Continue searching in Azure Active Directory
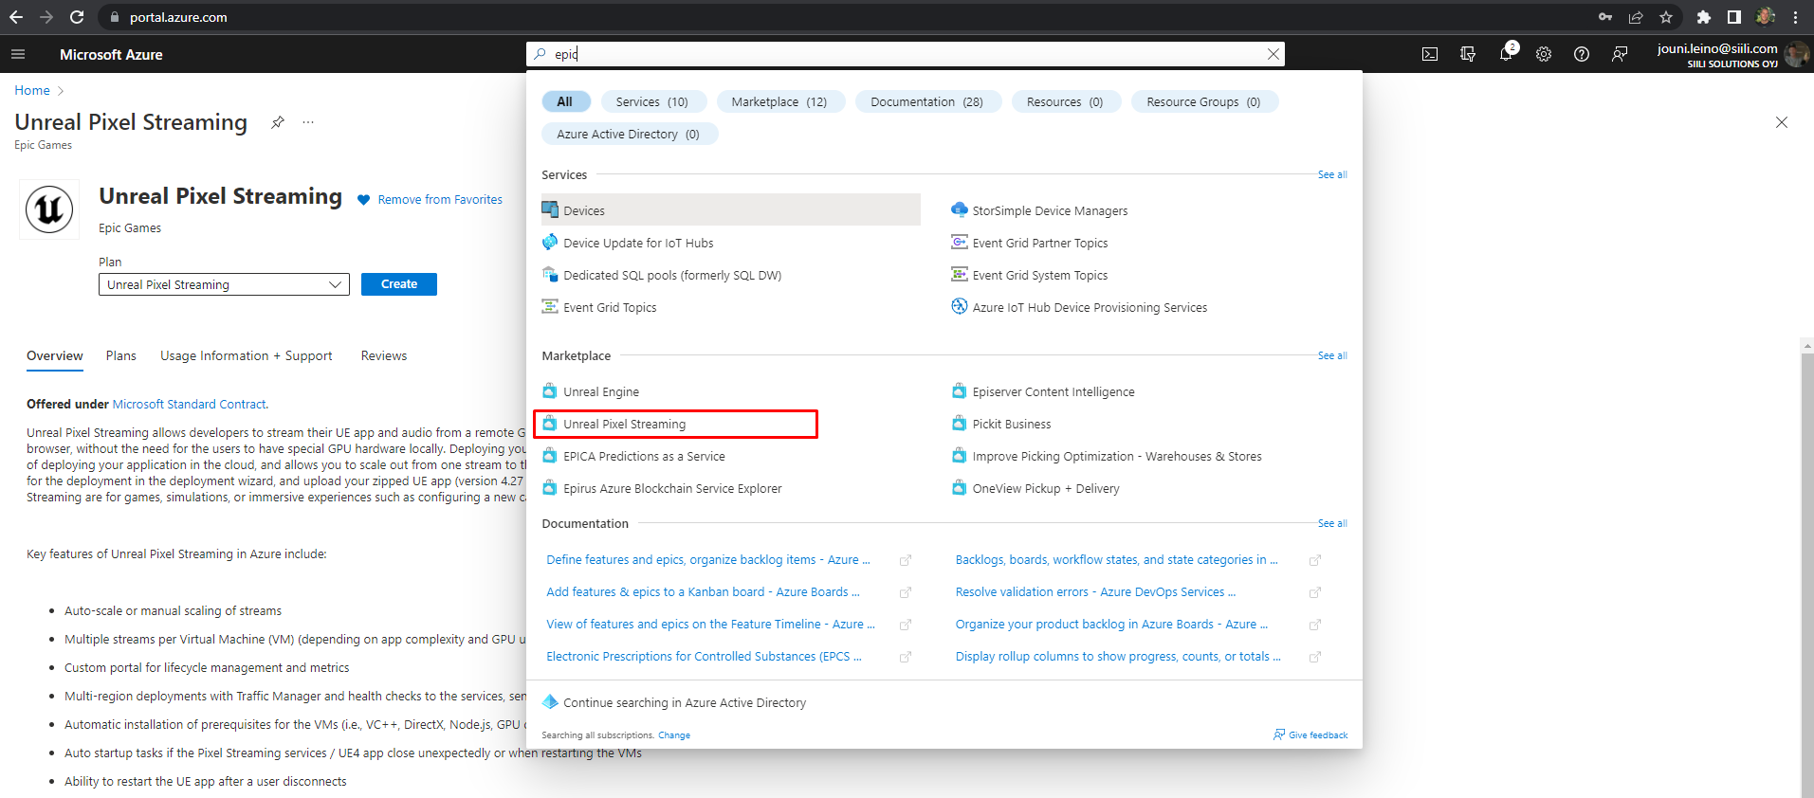This screenshot has width=1814, height=798. coord(685,702)
